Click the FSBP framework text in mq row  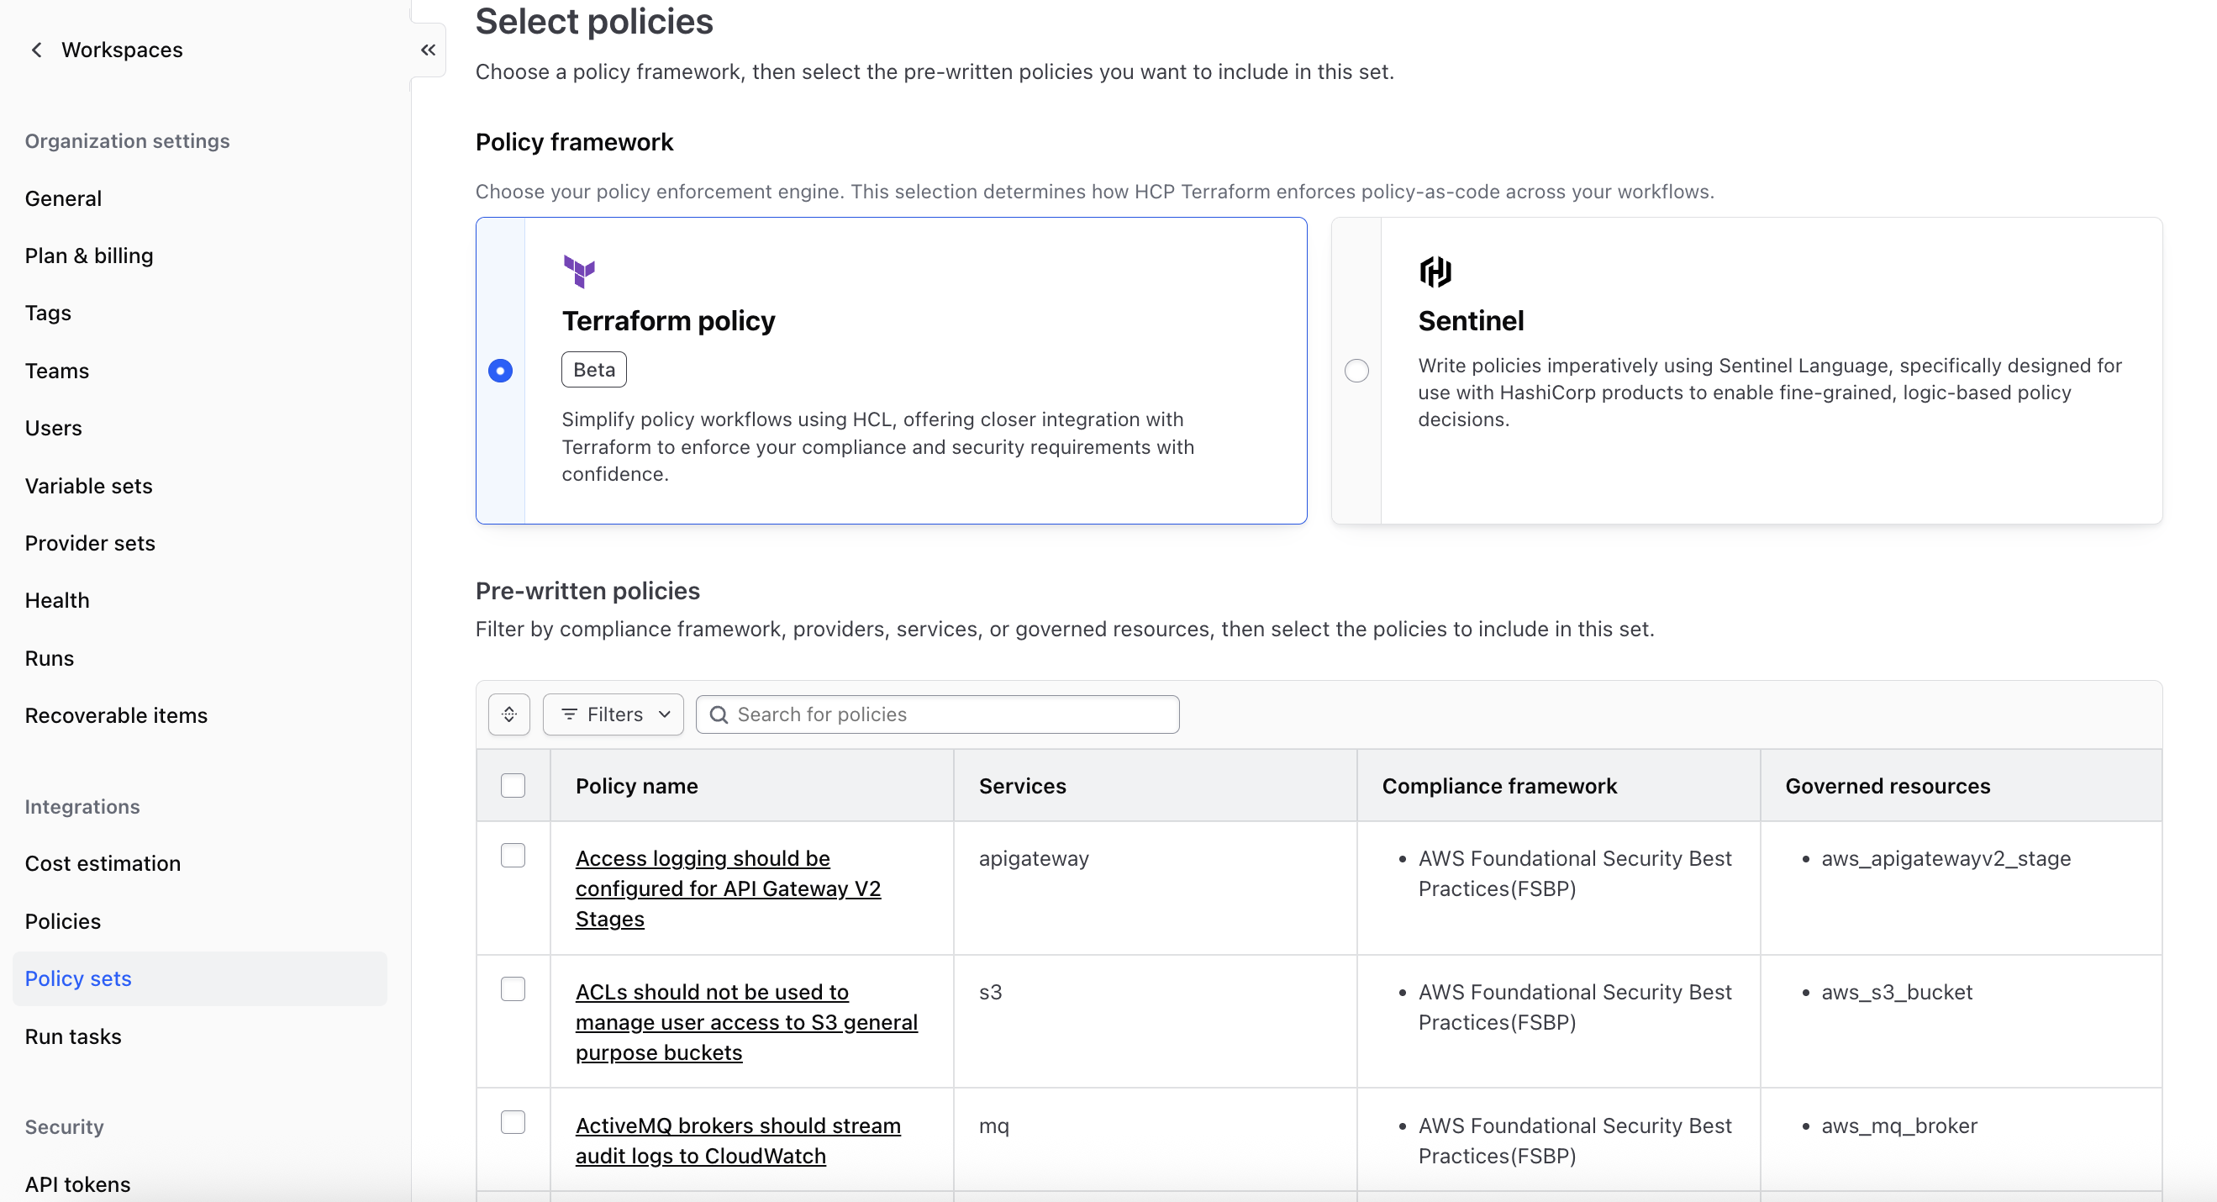coord(1575,1140)
